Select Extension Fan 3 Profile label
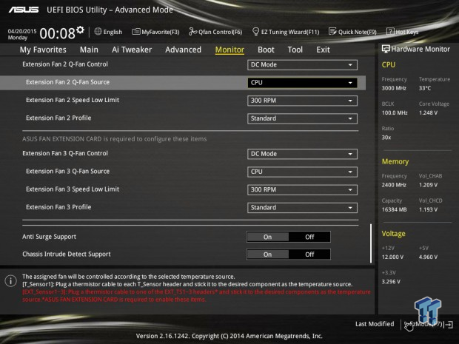459x344 pixels. point(58,207)
